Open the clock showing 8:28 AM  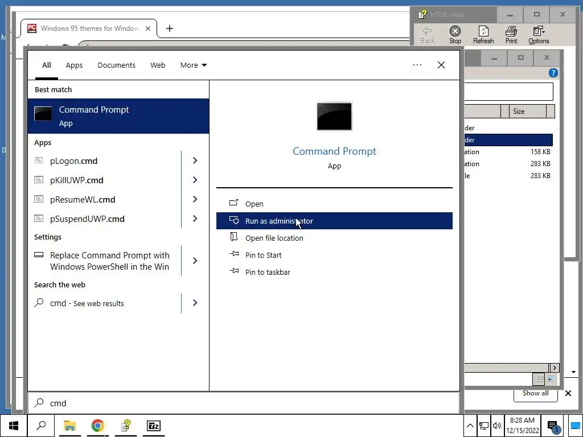(522, 426)
